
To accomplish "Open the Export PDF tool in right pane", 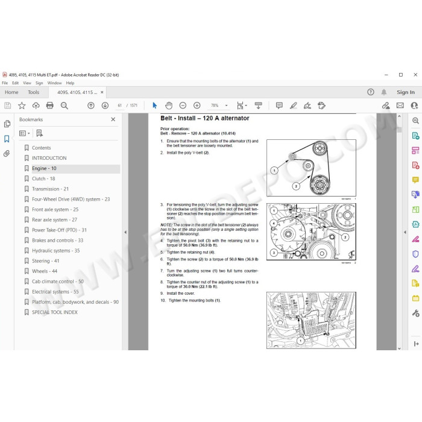I will pyautogui.click(x=415, y=136).
